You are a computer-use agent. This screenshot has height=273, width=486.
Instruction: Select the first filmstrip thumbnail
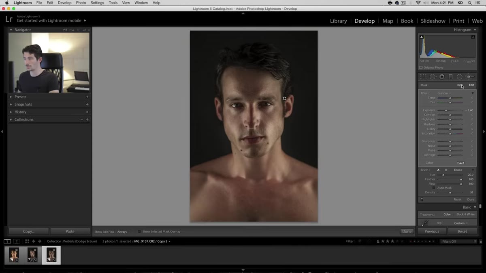14,255
